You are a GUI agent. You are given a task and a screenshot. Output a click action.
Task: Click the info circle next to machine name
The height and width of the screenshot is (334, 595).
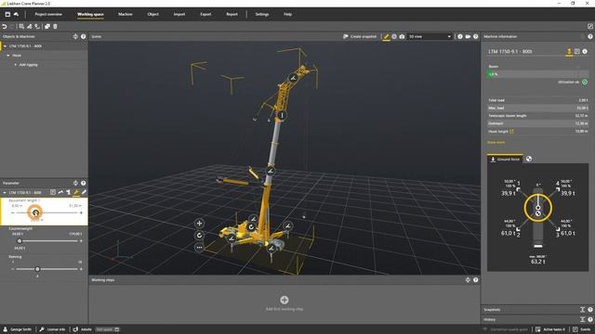coord(585,51)
